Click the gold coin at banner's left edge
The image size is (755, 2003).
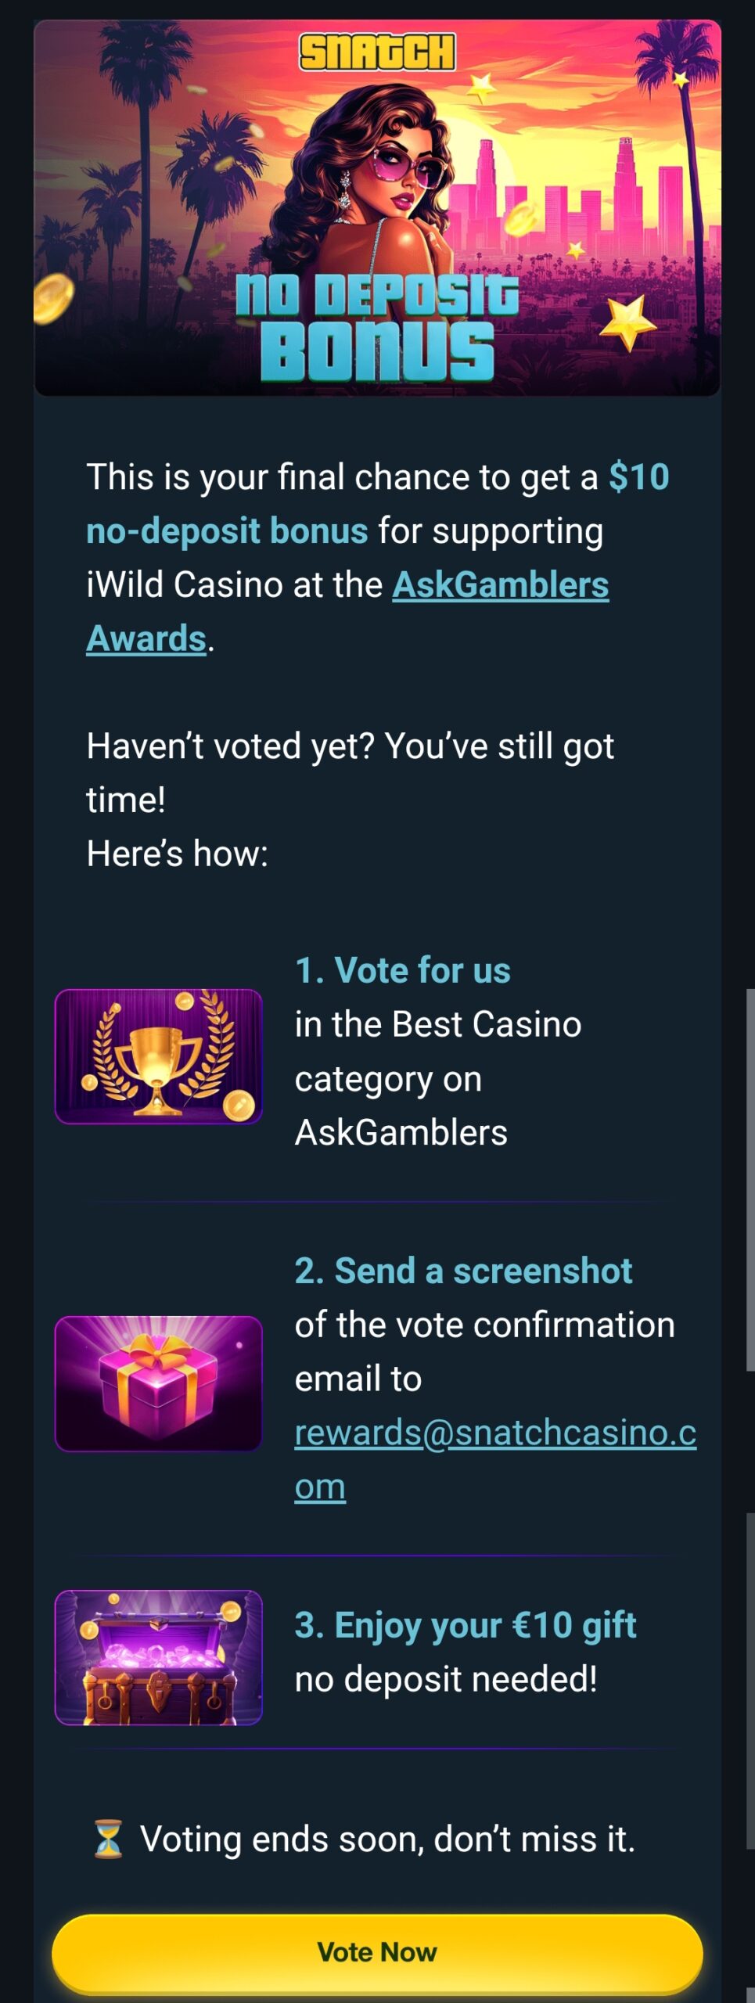[x=52, y=299]
